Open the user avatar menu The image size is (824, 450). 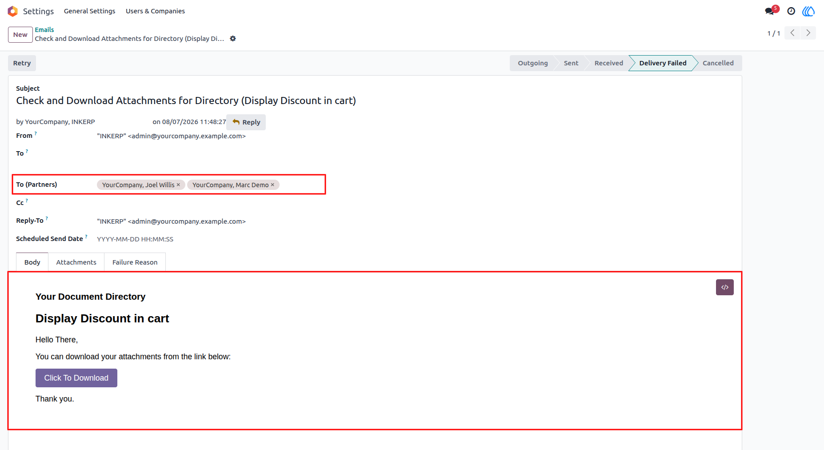pos(808,11)
